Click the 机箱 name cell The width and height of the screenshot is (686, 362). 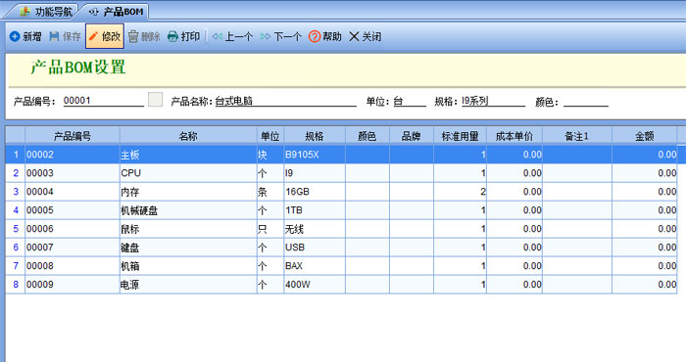(x=188, y=266)
